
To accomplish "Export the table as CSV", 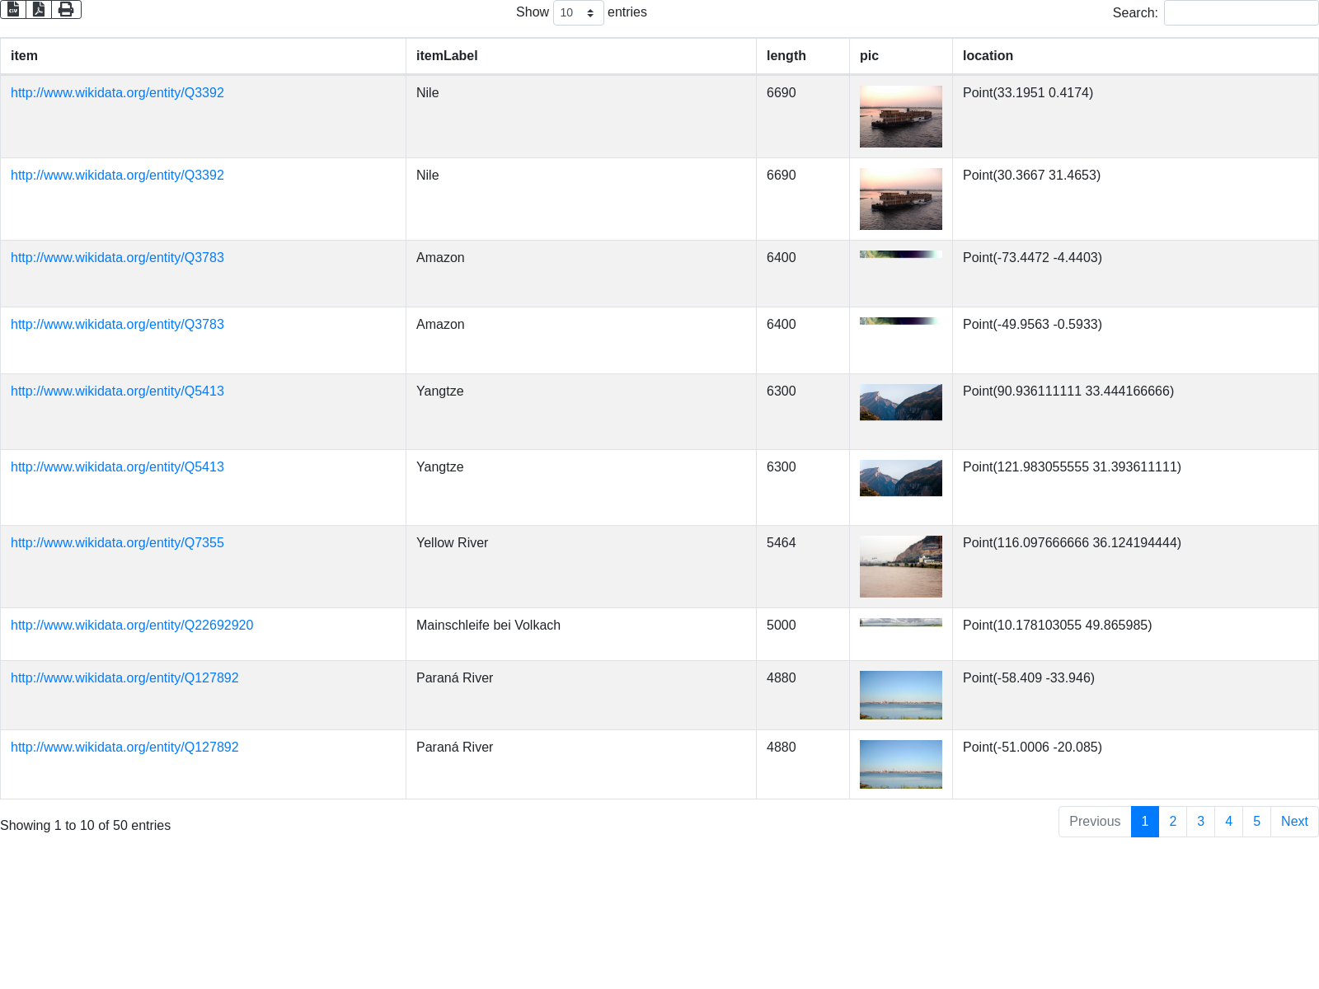I will (13, 9).
